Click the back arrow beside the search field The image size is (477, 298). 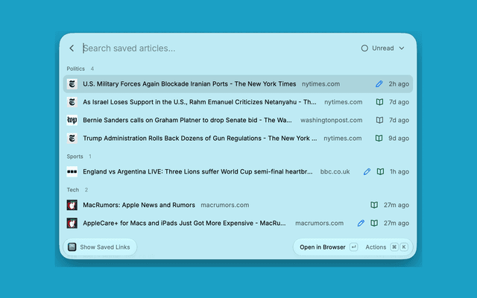coord(72,48)
